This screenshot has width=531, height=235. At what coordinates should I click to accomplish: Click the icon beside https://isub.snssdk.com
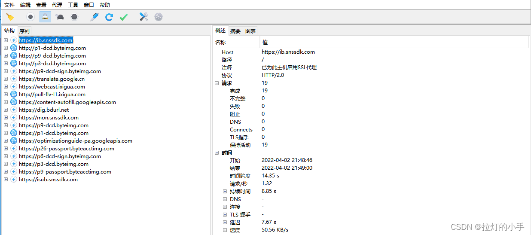tap(13, 179)
